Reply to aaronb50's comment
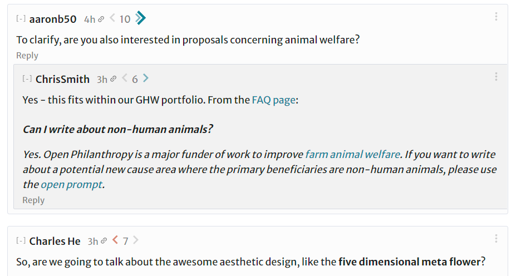The width and height of the screenshot is (526, 276). pos(27,55)
